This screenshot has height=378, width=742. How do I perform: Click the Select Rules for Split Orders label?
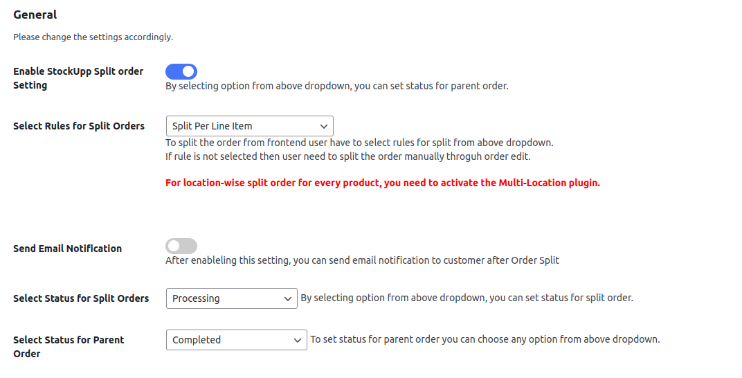click(79, 126)
